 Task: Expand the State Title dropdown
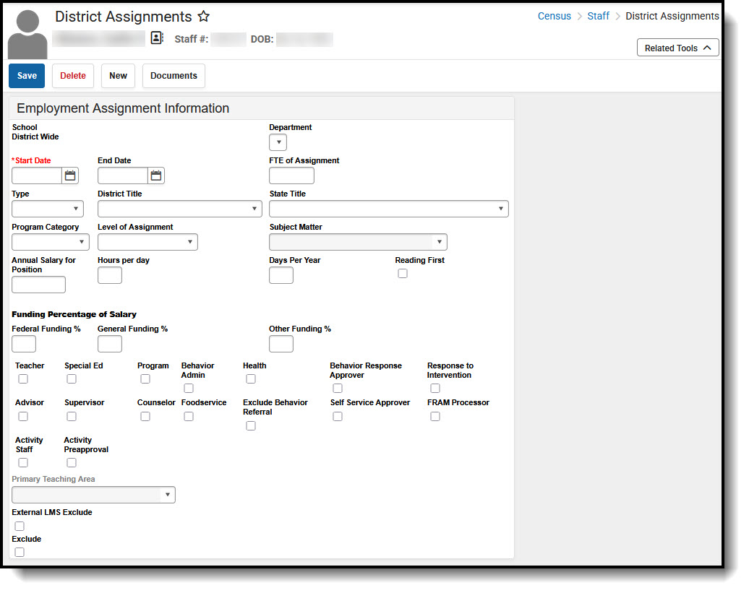click(388, 208)
